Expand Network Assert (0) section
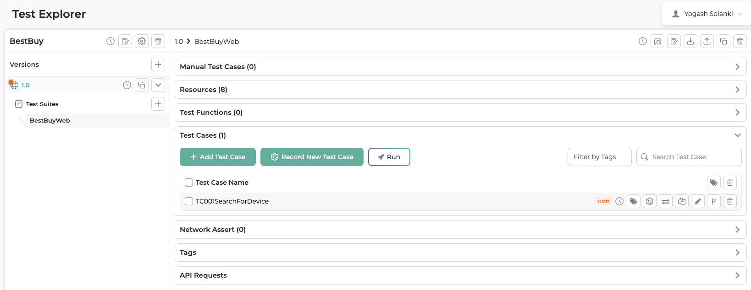 tap(461, 230)
